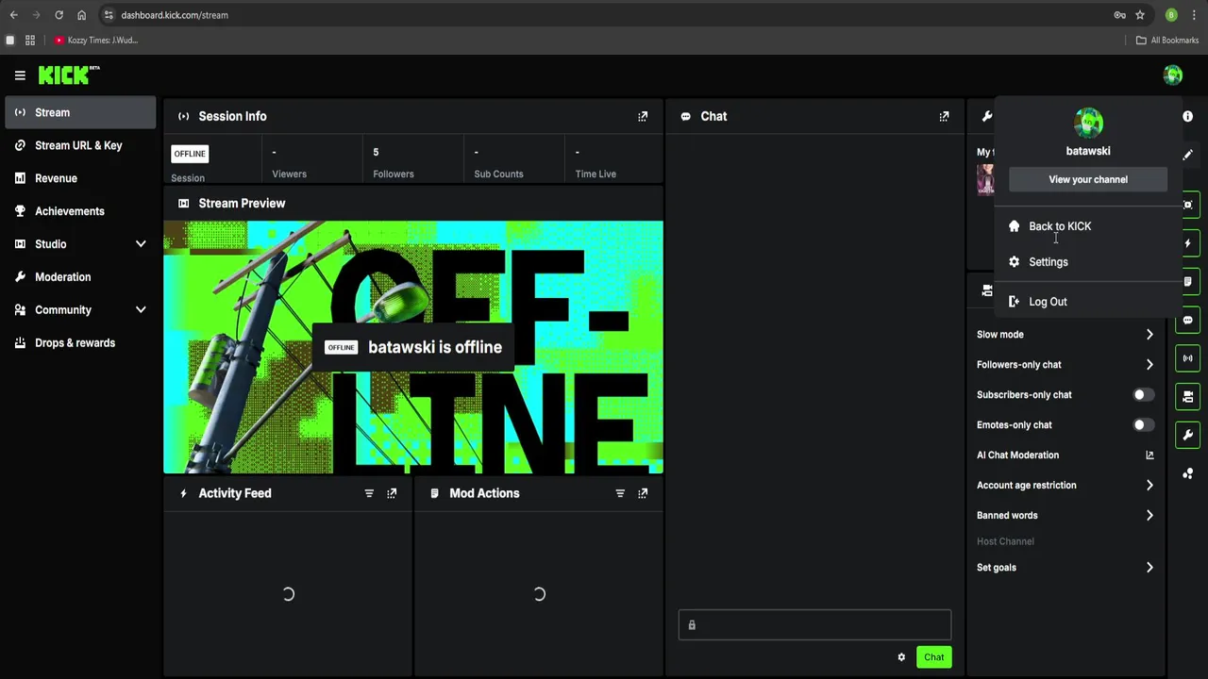This screenshot has width=1208, height=679.
Task: Open Activity Feed filter options
Action: coord(369,493)
